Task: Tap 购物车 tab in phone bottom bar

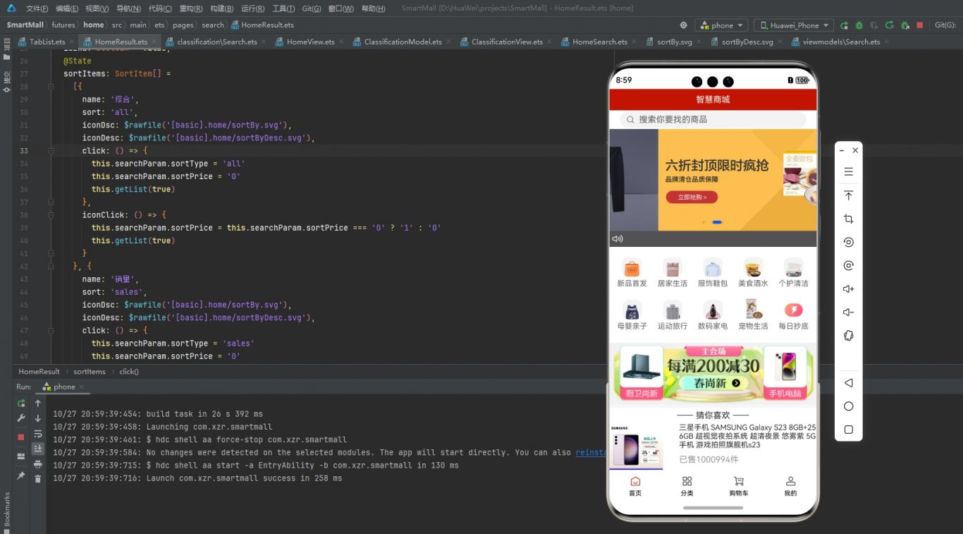Action: pos(739,486)
